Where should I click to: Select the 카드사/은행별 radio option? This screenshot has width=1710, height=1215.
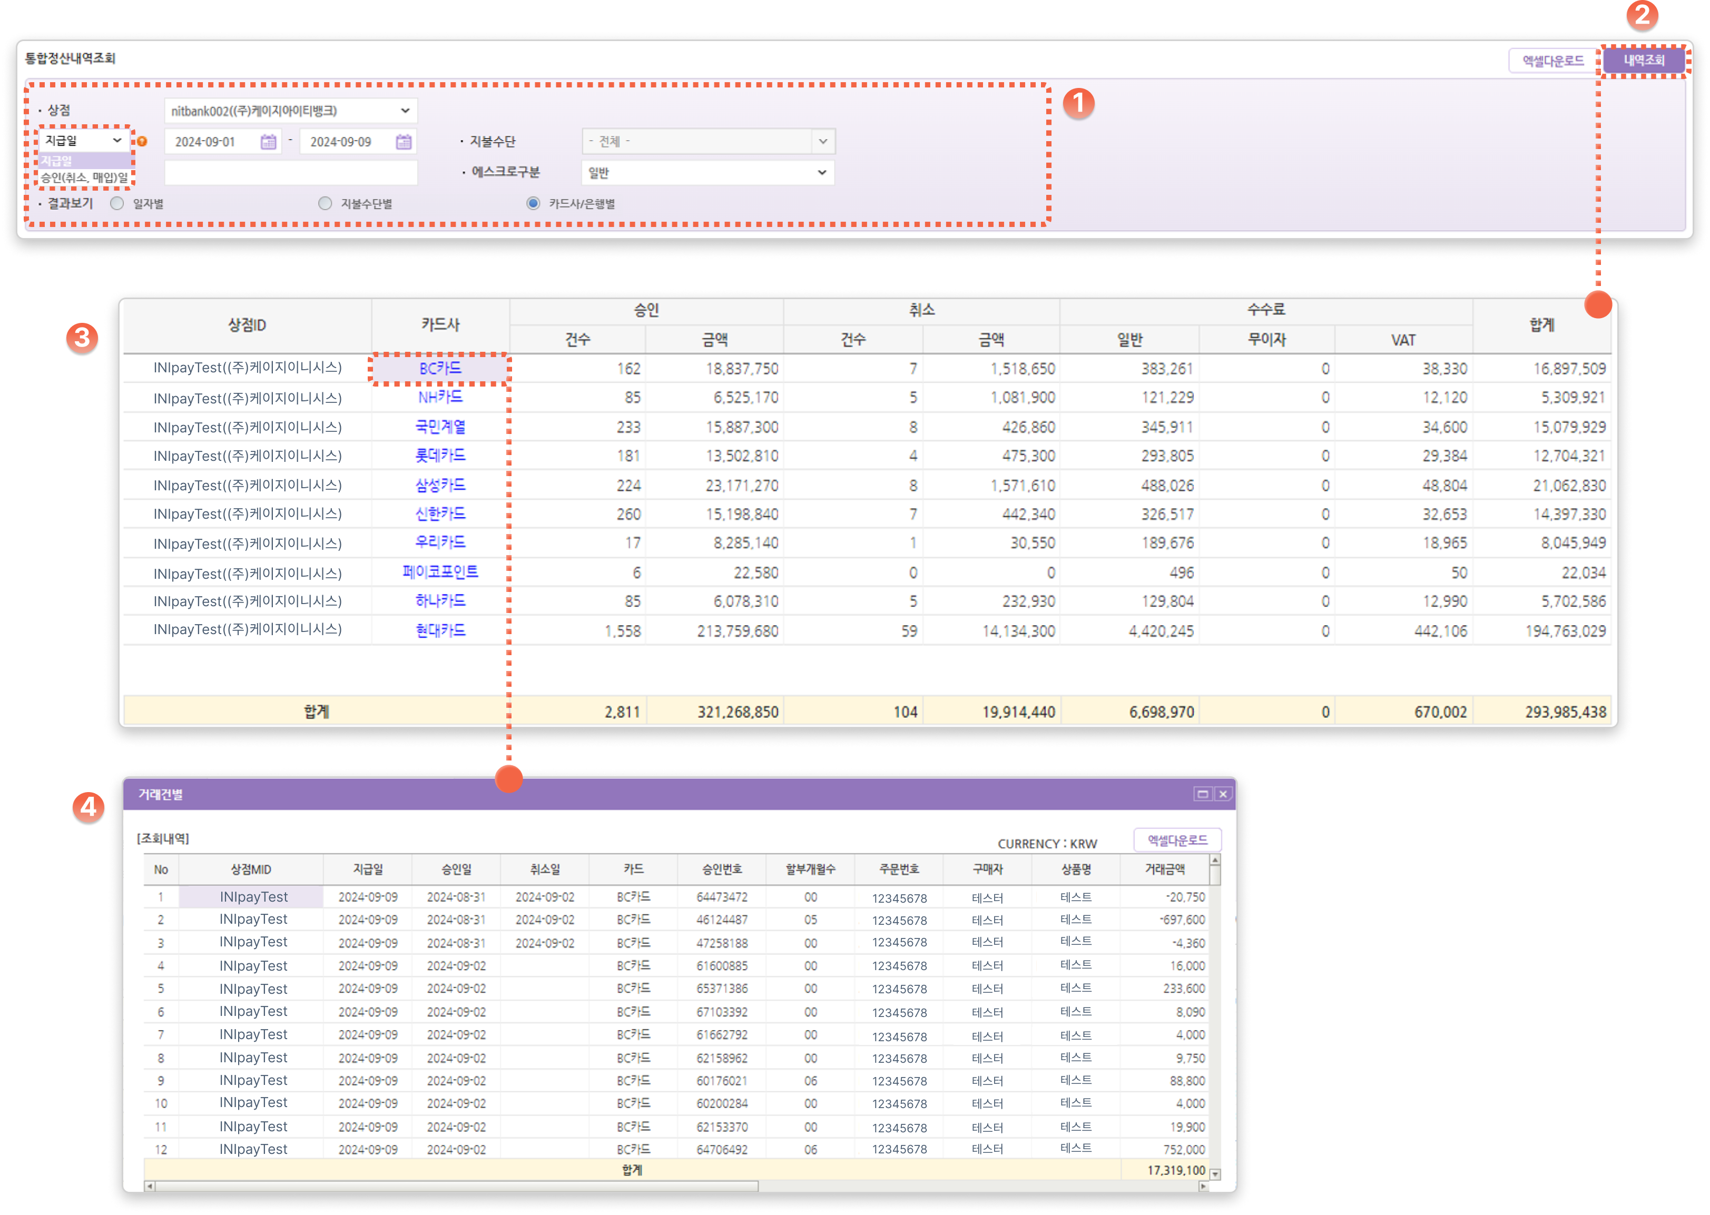[533, 203]
